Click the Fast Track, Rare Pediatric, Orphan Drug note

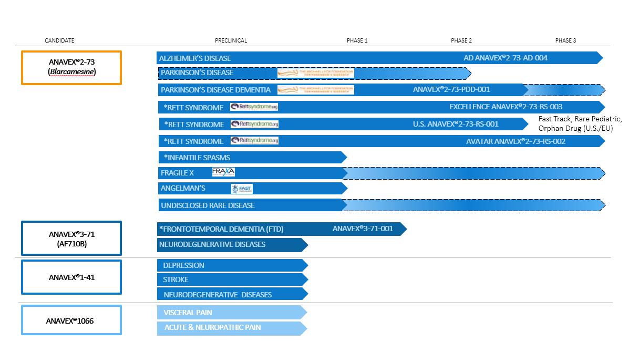click(580, 124)
